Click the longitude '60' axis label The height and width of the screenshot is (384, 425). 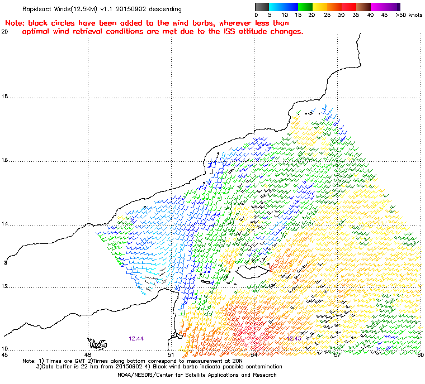pyautogui.click(x=421, y=355)
